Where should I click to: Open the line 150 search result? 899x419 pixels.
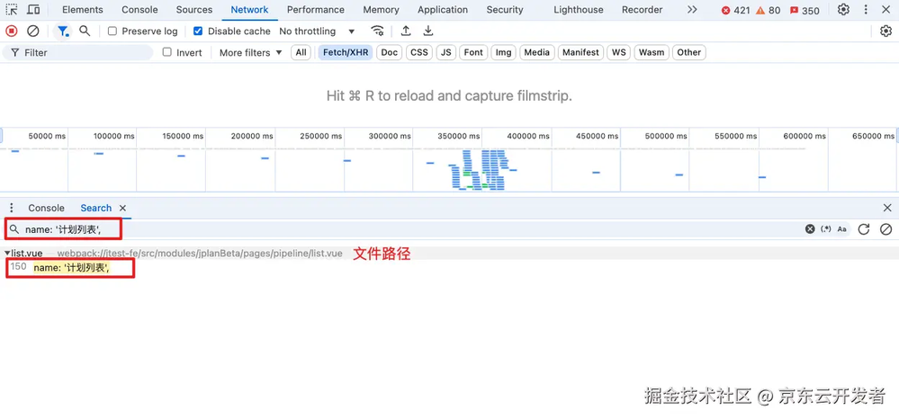click(x=71, y=267)
